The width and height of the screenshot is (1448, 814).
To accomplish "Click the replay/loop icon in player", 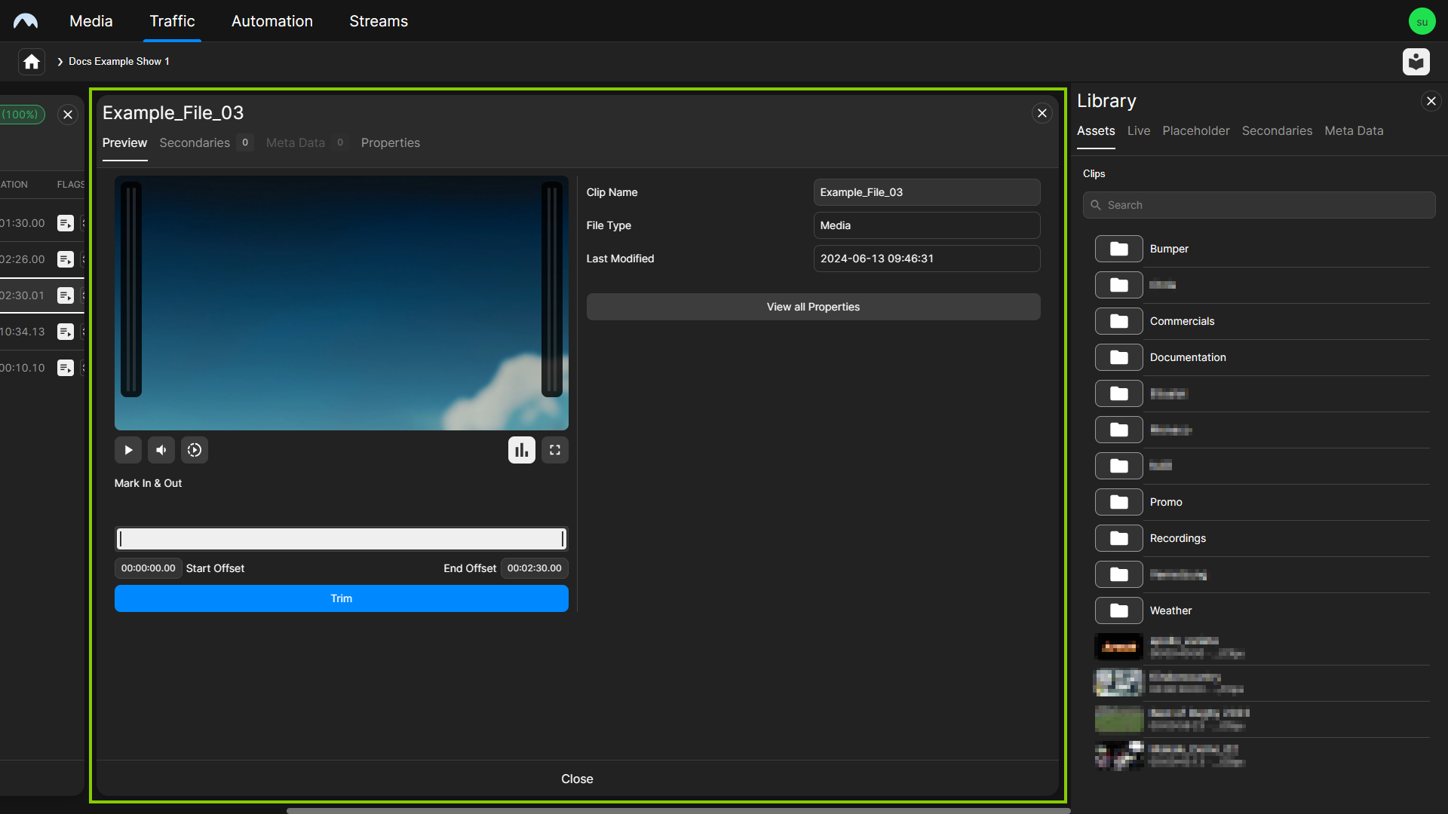I will click(195, 449).
